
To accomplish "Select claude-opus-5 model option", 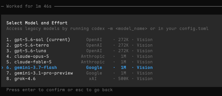I will 79,56.
